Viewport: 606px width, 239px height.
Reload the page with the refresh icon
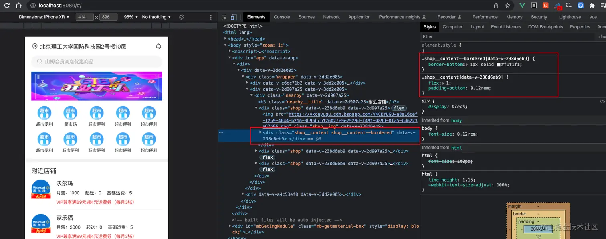tap(7, 6)
